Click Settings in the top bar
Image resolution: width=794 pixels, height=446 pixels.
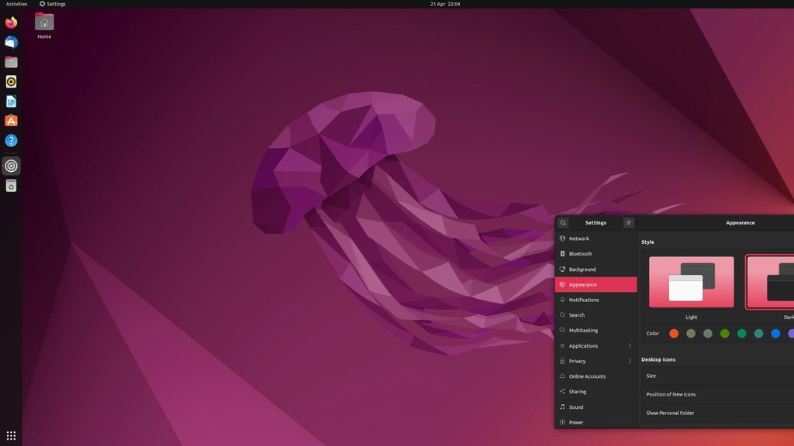point(53,3)
